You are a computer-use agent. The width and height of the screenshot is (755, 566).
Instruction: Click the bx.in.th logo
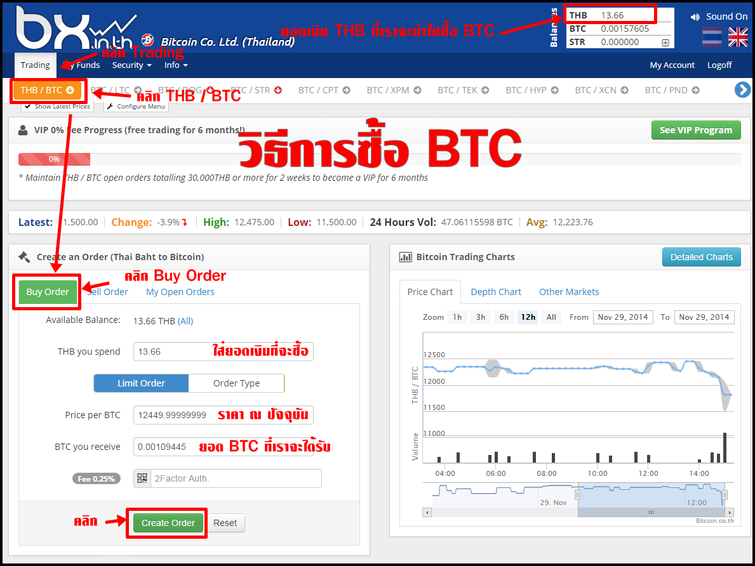point(76,28)
